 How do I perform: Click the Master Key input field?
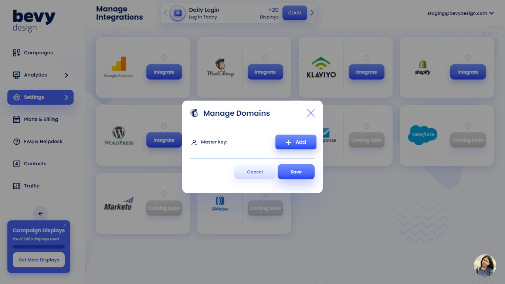pyautogui.click(x=244, y=142)
